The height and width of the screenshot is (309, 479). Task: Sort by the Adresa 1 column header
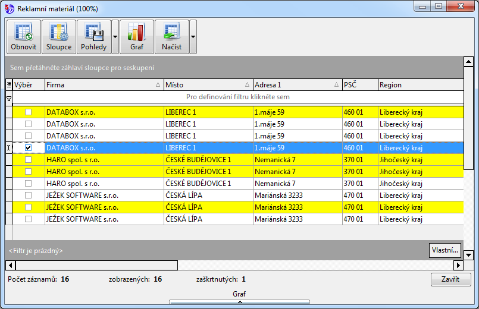[x=298, y=85]
